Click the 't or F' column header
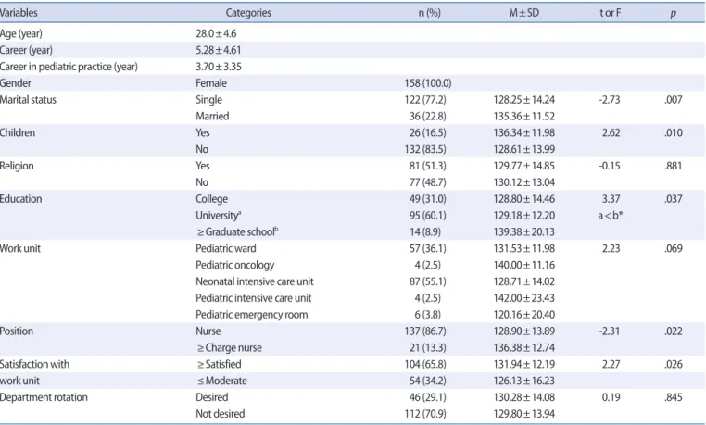Screen dimensions: 706x425 pyautogui.click(x=610, y=13)
